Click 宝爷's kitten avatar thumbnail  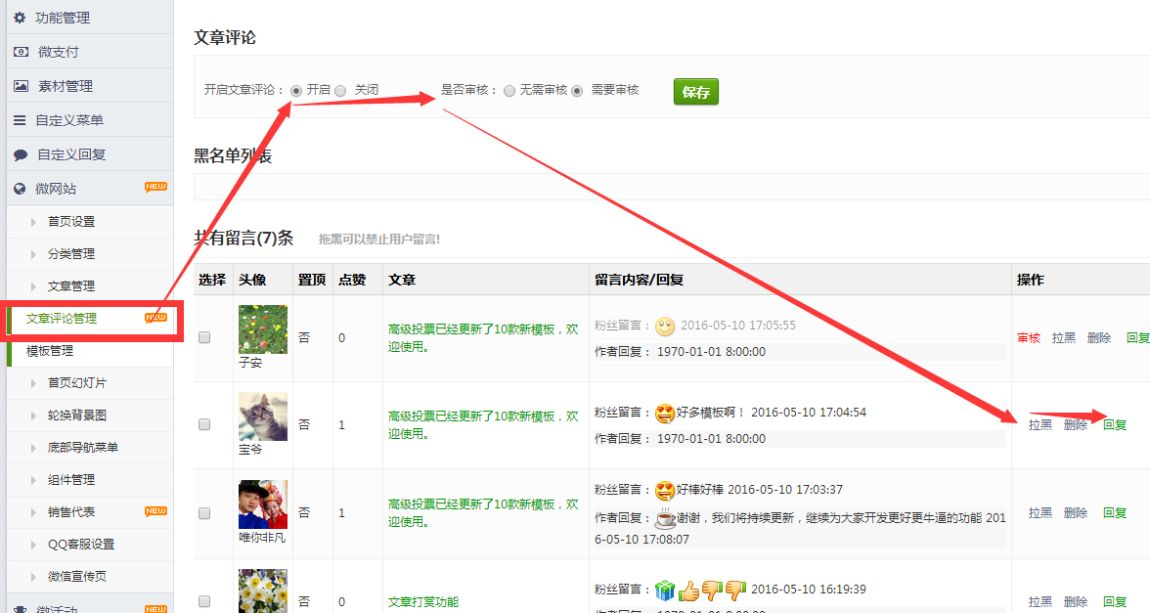pos(262,416)
